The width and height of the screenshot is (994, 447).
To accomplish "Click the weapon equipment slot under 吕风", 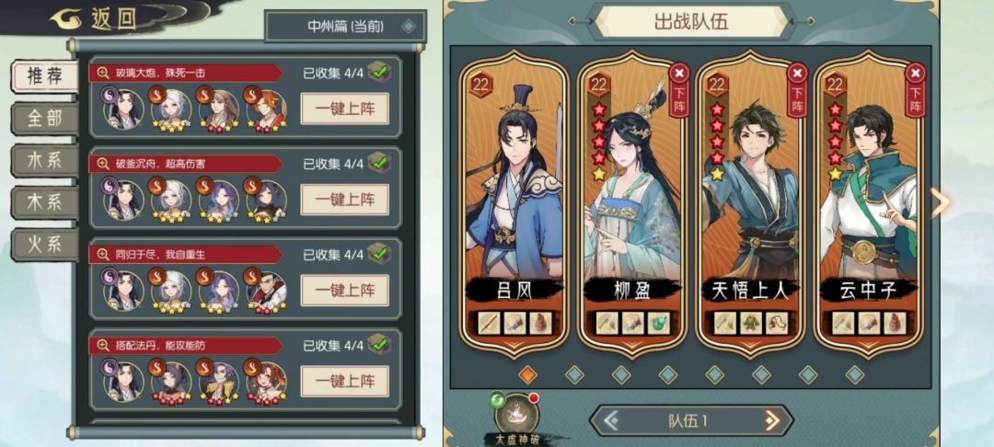I will pyautogui.click(x=490, y=323).
